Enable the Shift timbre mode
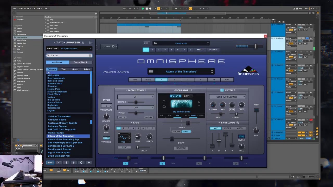 coord(186,131)
